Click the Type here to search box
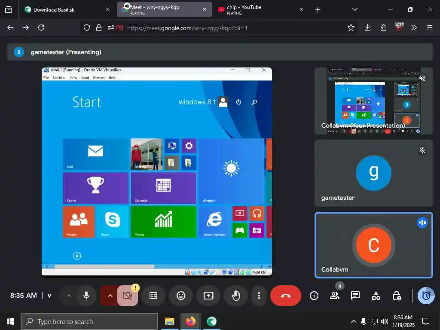Image resolution: width=440 pixels, height=330 pixels. [x=89, y=321]
